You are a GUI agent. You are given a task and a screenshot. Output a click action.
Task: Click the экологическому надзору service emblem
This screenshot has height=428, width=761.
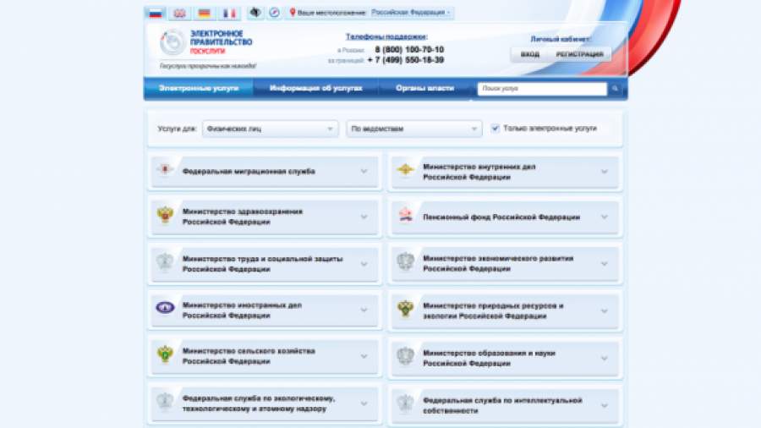coord(165,401)
